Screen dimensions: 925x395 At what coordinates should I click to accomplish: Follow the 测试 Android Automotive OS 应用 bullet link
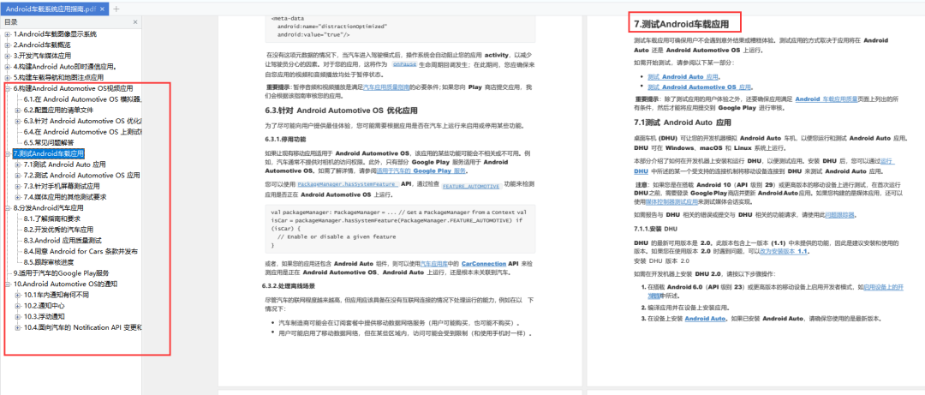click(x=699, y=87)
